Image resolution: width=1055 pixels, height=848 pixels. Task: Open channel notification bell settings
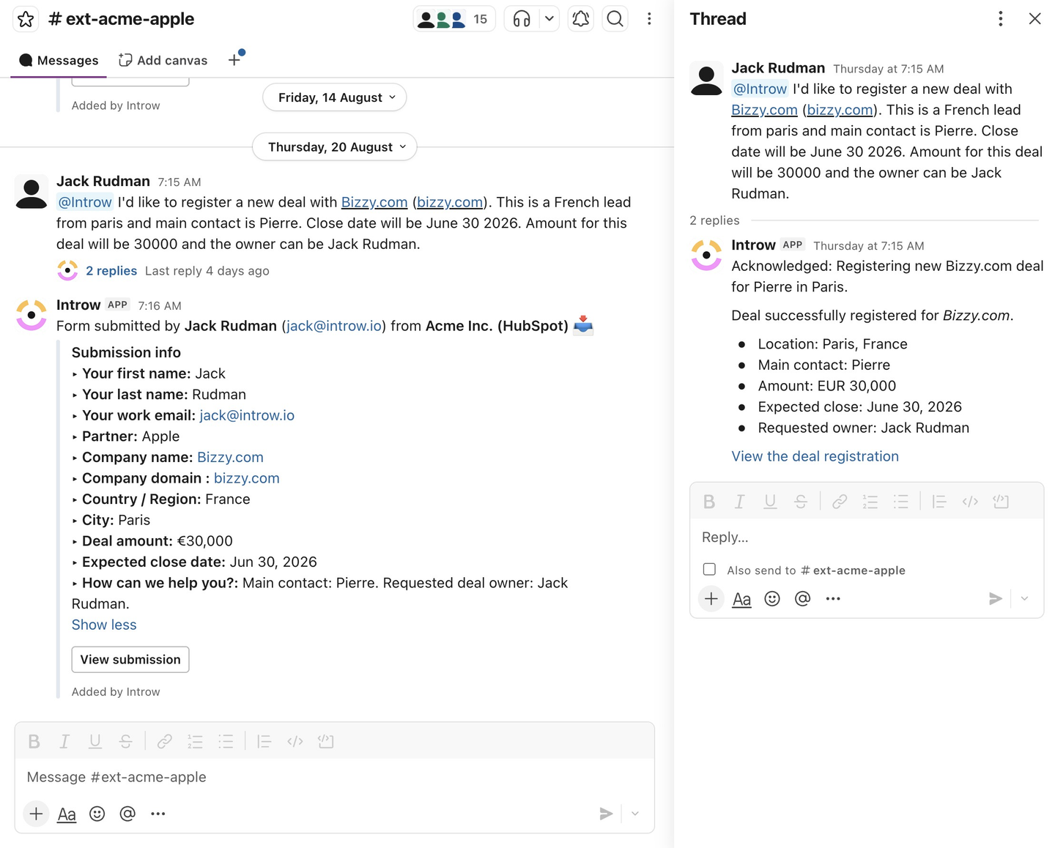581,19
